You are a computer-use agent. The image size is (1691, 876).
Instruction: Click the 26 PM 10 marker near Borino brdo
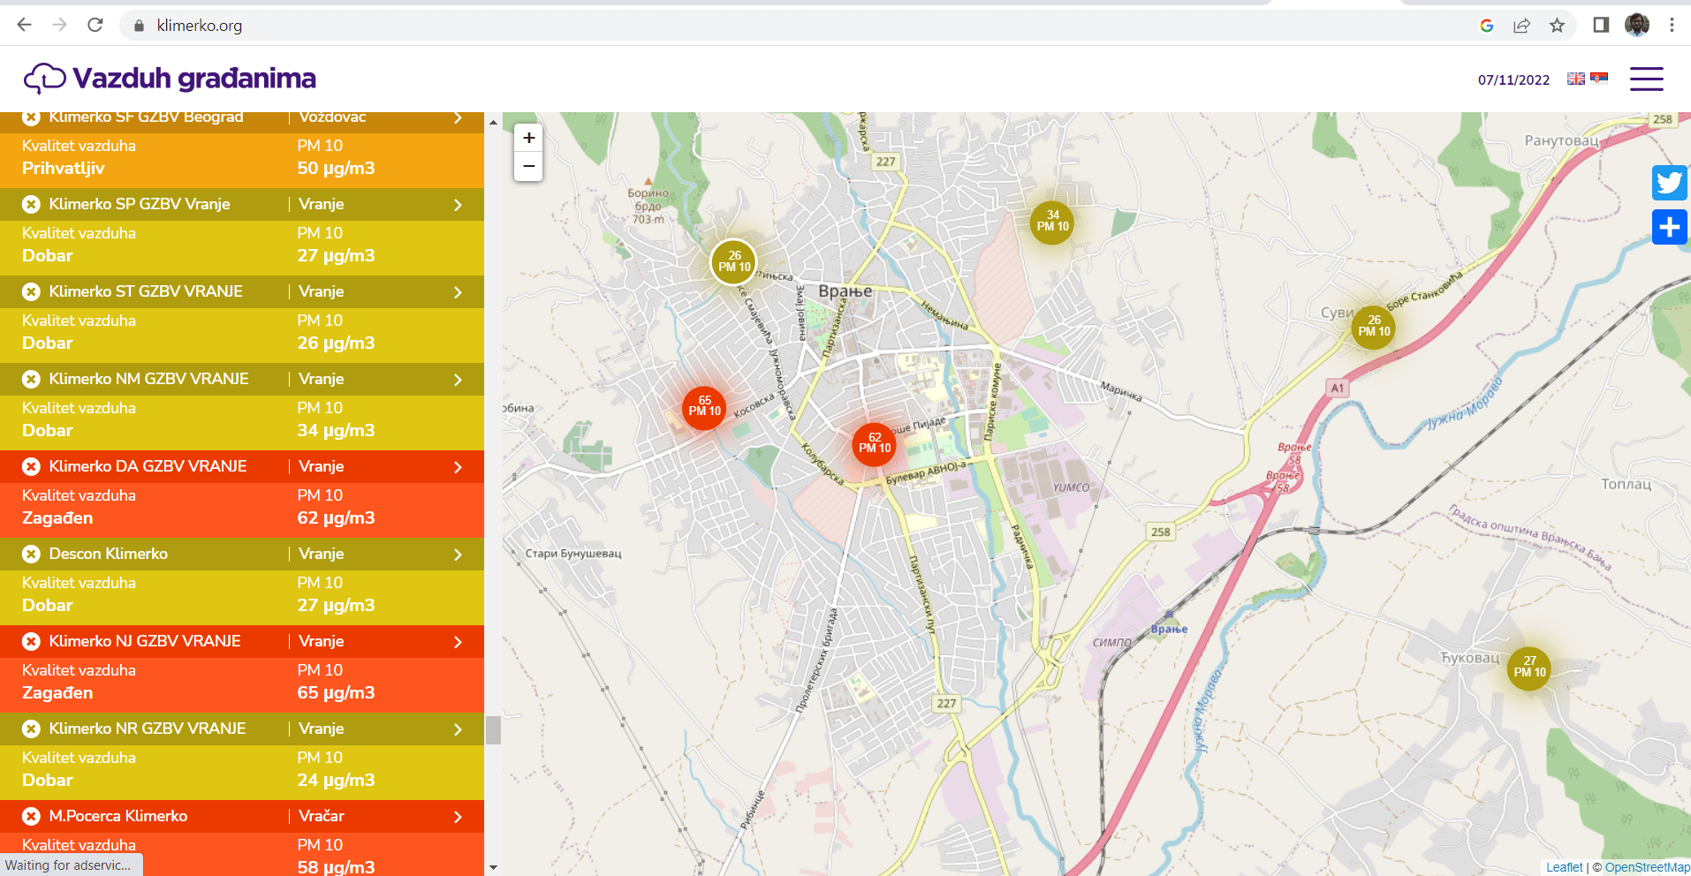[x=734, y=261]
